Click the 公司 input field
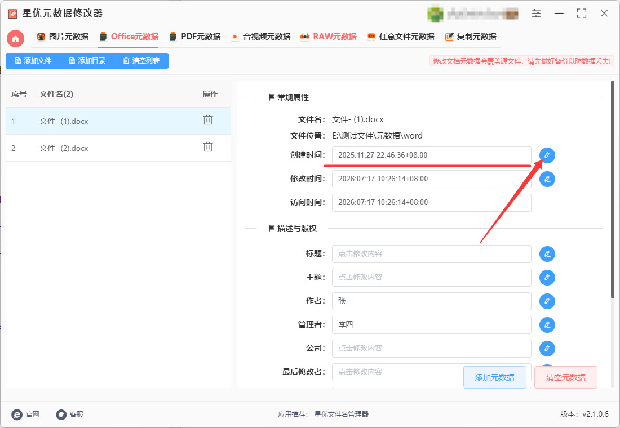Screen dimensions: 620x428 [431, 349]
